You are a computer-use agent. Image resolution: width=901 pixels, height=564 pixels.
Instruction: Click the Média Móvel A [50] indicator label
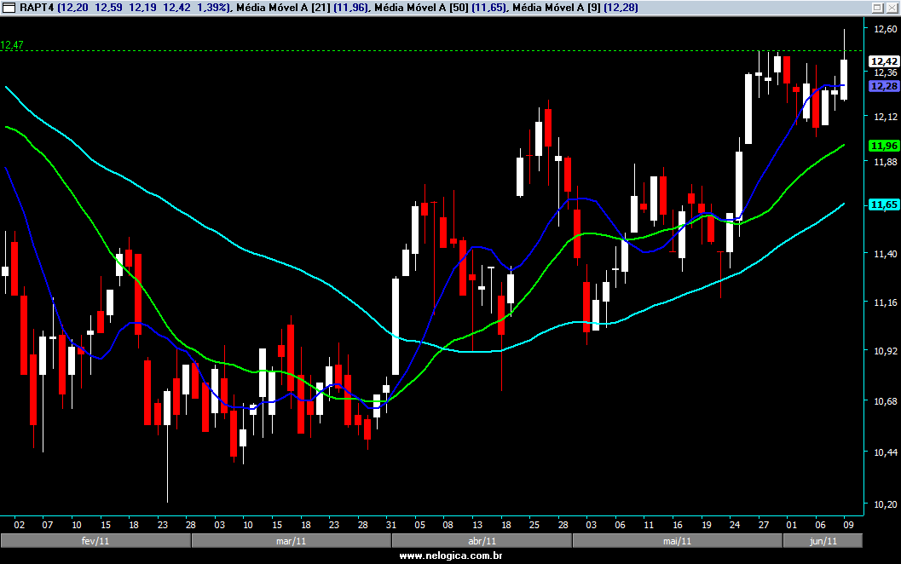point(421,8)
